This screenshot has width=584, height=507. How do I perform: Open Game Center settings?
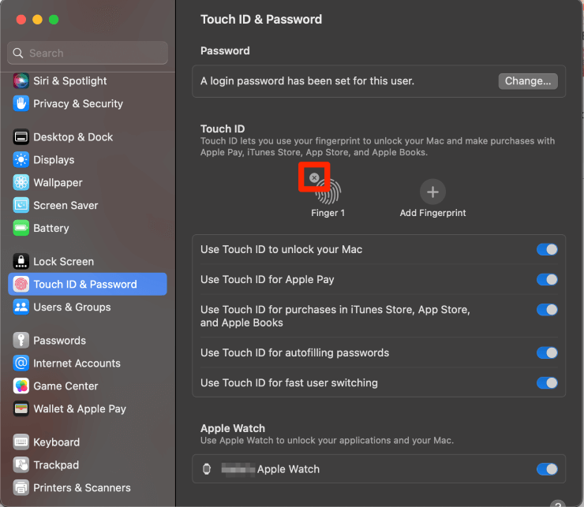(66, 386)
